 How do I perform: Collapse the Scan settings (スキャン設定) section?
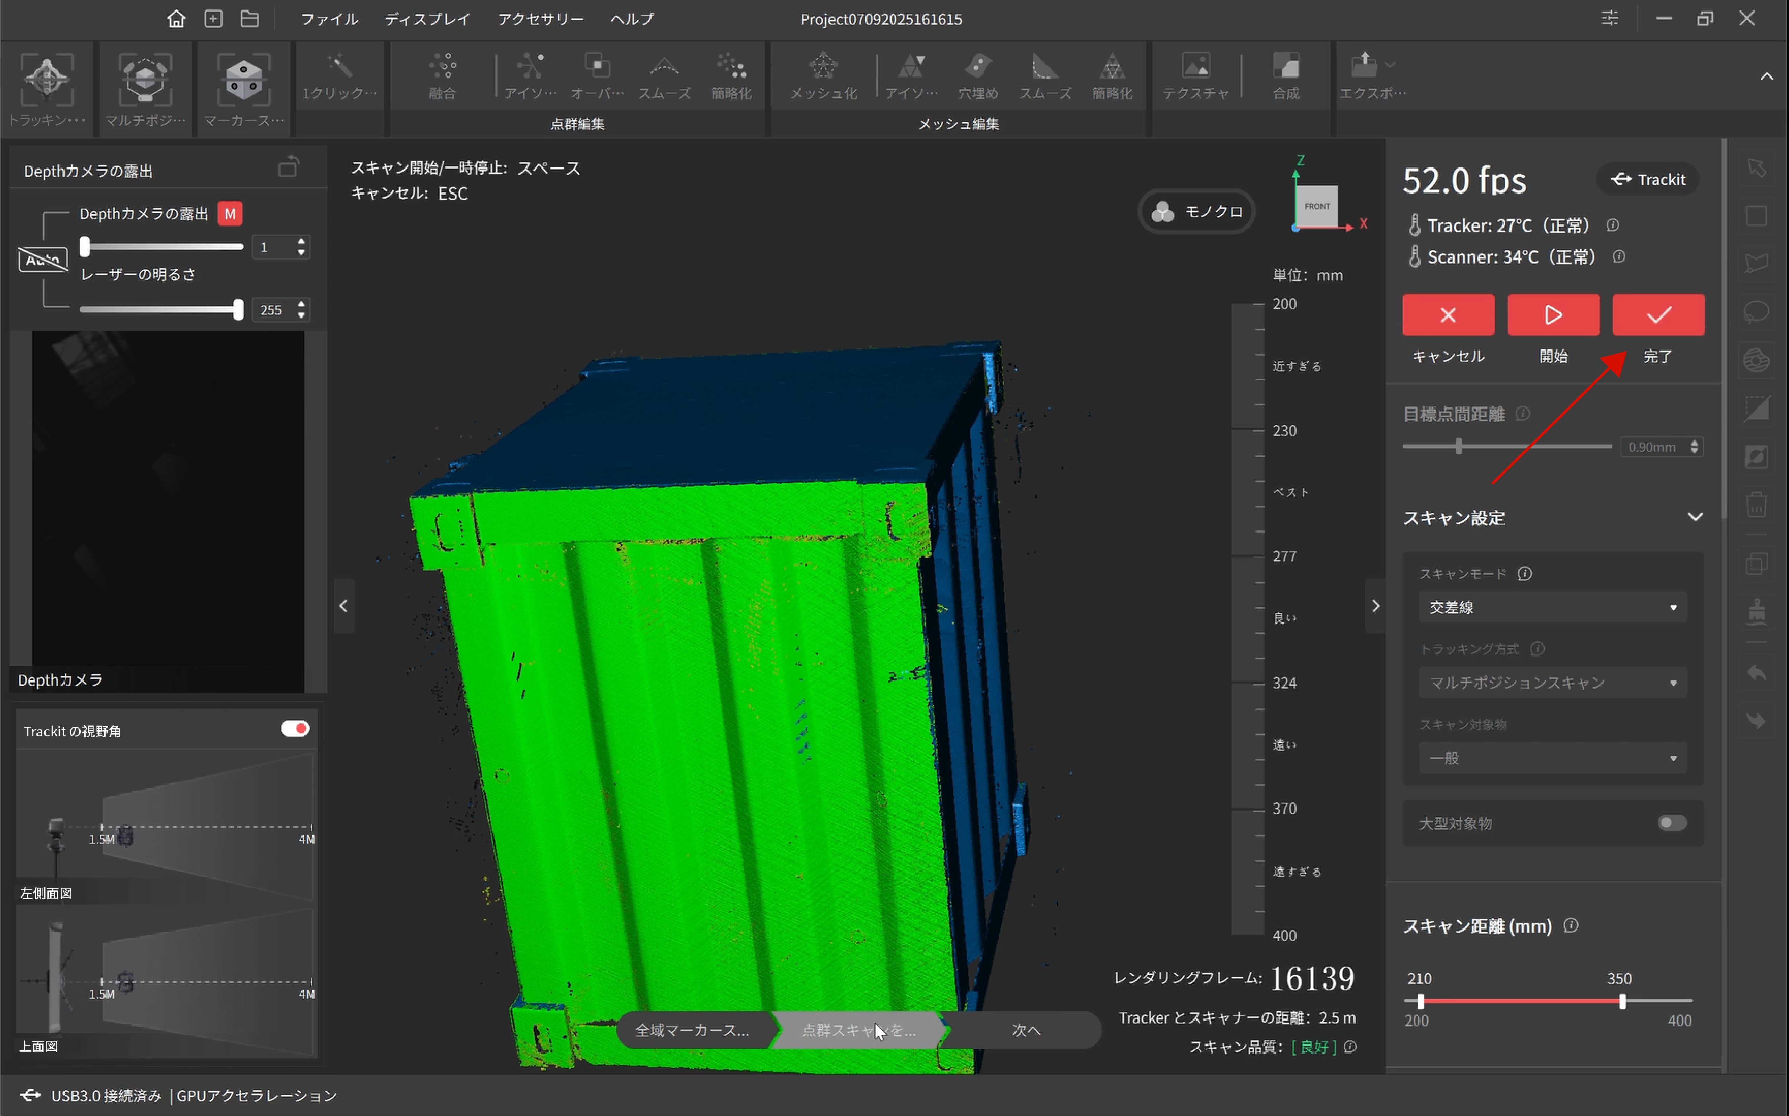click(x=1695, y=517)
